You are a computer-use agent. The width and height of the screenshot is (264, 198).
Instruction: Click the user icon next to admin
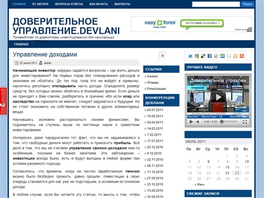pyautogui.click(x=41, y=63)
